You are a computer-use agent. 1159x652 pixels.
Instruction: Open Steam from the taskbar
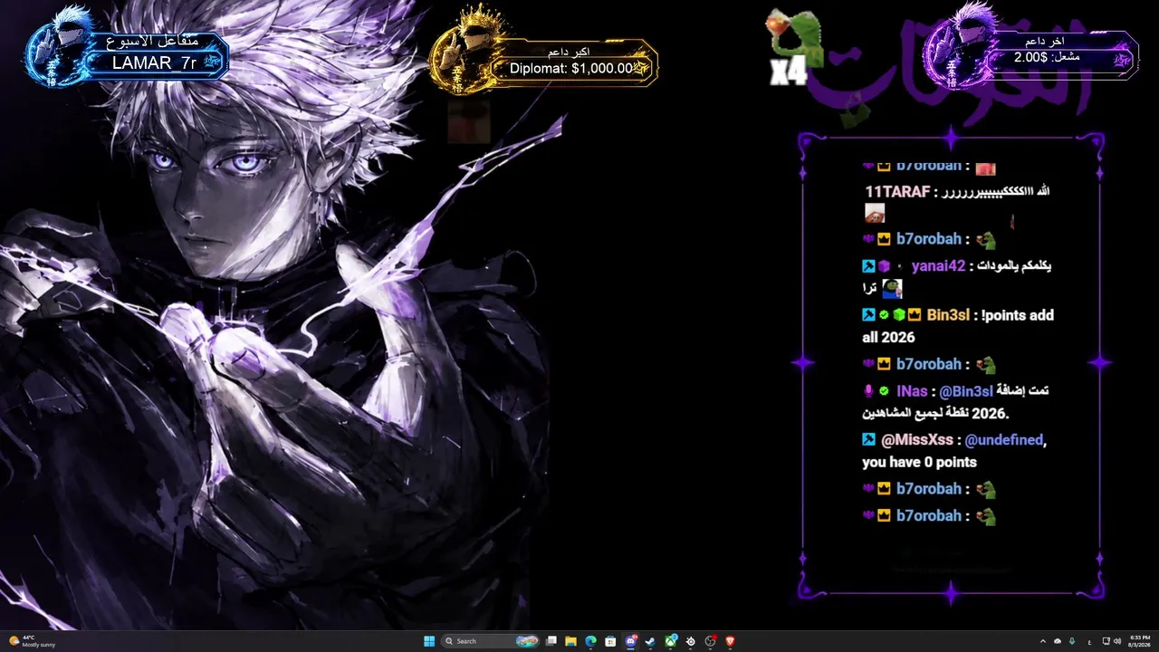650,641
